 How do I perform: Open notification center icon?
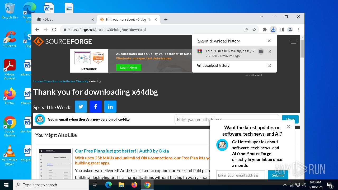pyautogui.click(x=330, y=185)
